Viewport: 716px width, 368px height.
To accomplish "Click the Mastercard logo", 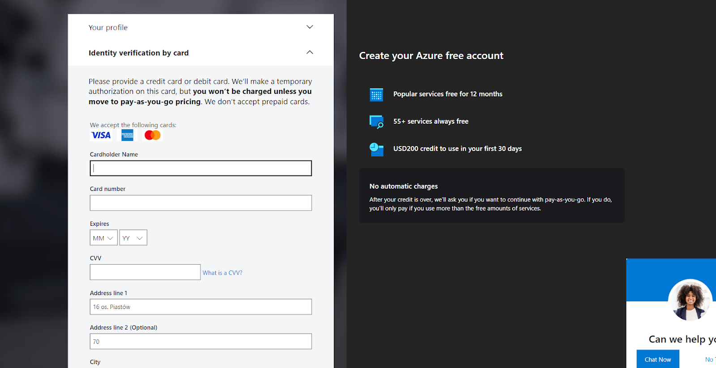I will [153, 135].
